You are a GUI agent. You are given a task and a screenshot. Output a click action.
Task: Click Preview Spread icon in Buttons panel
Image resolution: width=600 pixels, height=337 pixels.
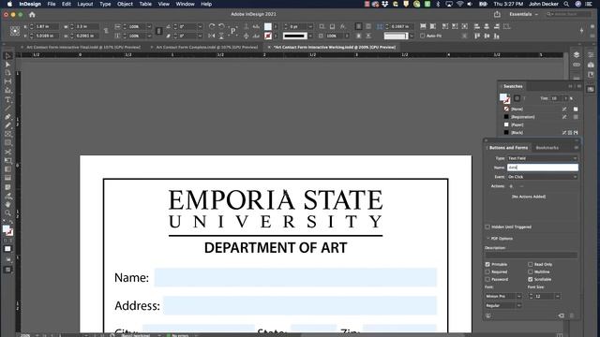pos(488,315)
